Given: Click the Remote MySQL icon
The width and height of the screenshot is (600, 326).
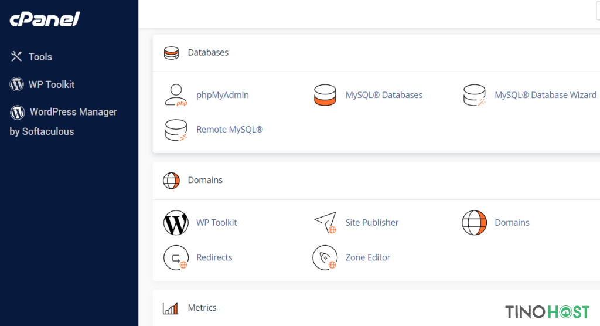Looking at the screenshot, I should point(176,130).
